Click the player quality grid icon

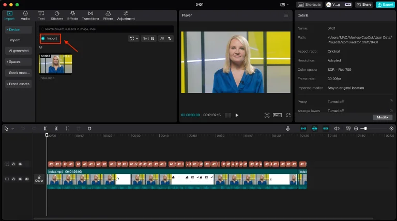click(228, 115)
